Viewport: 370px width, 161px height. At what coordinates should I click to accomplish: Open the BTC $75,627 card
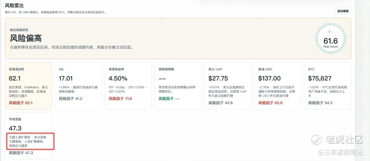pyautogui.click(x=328, y=86)
